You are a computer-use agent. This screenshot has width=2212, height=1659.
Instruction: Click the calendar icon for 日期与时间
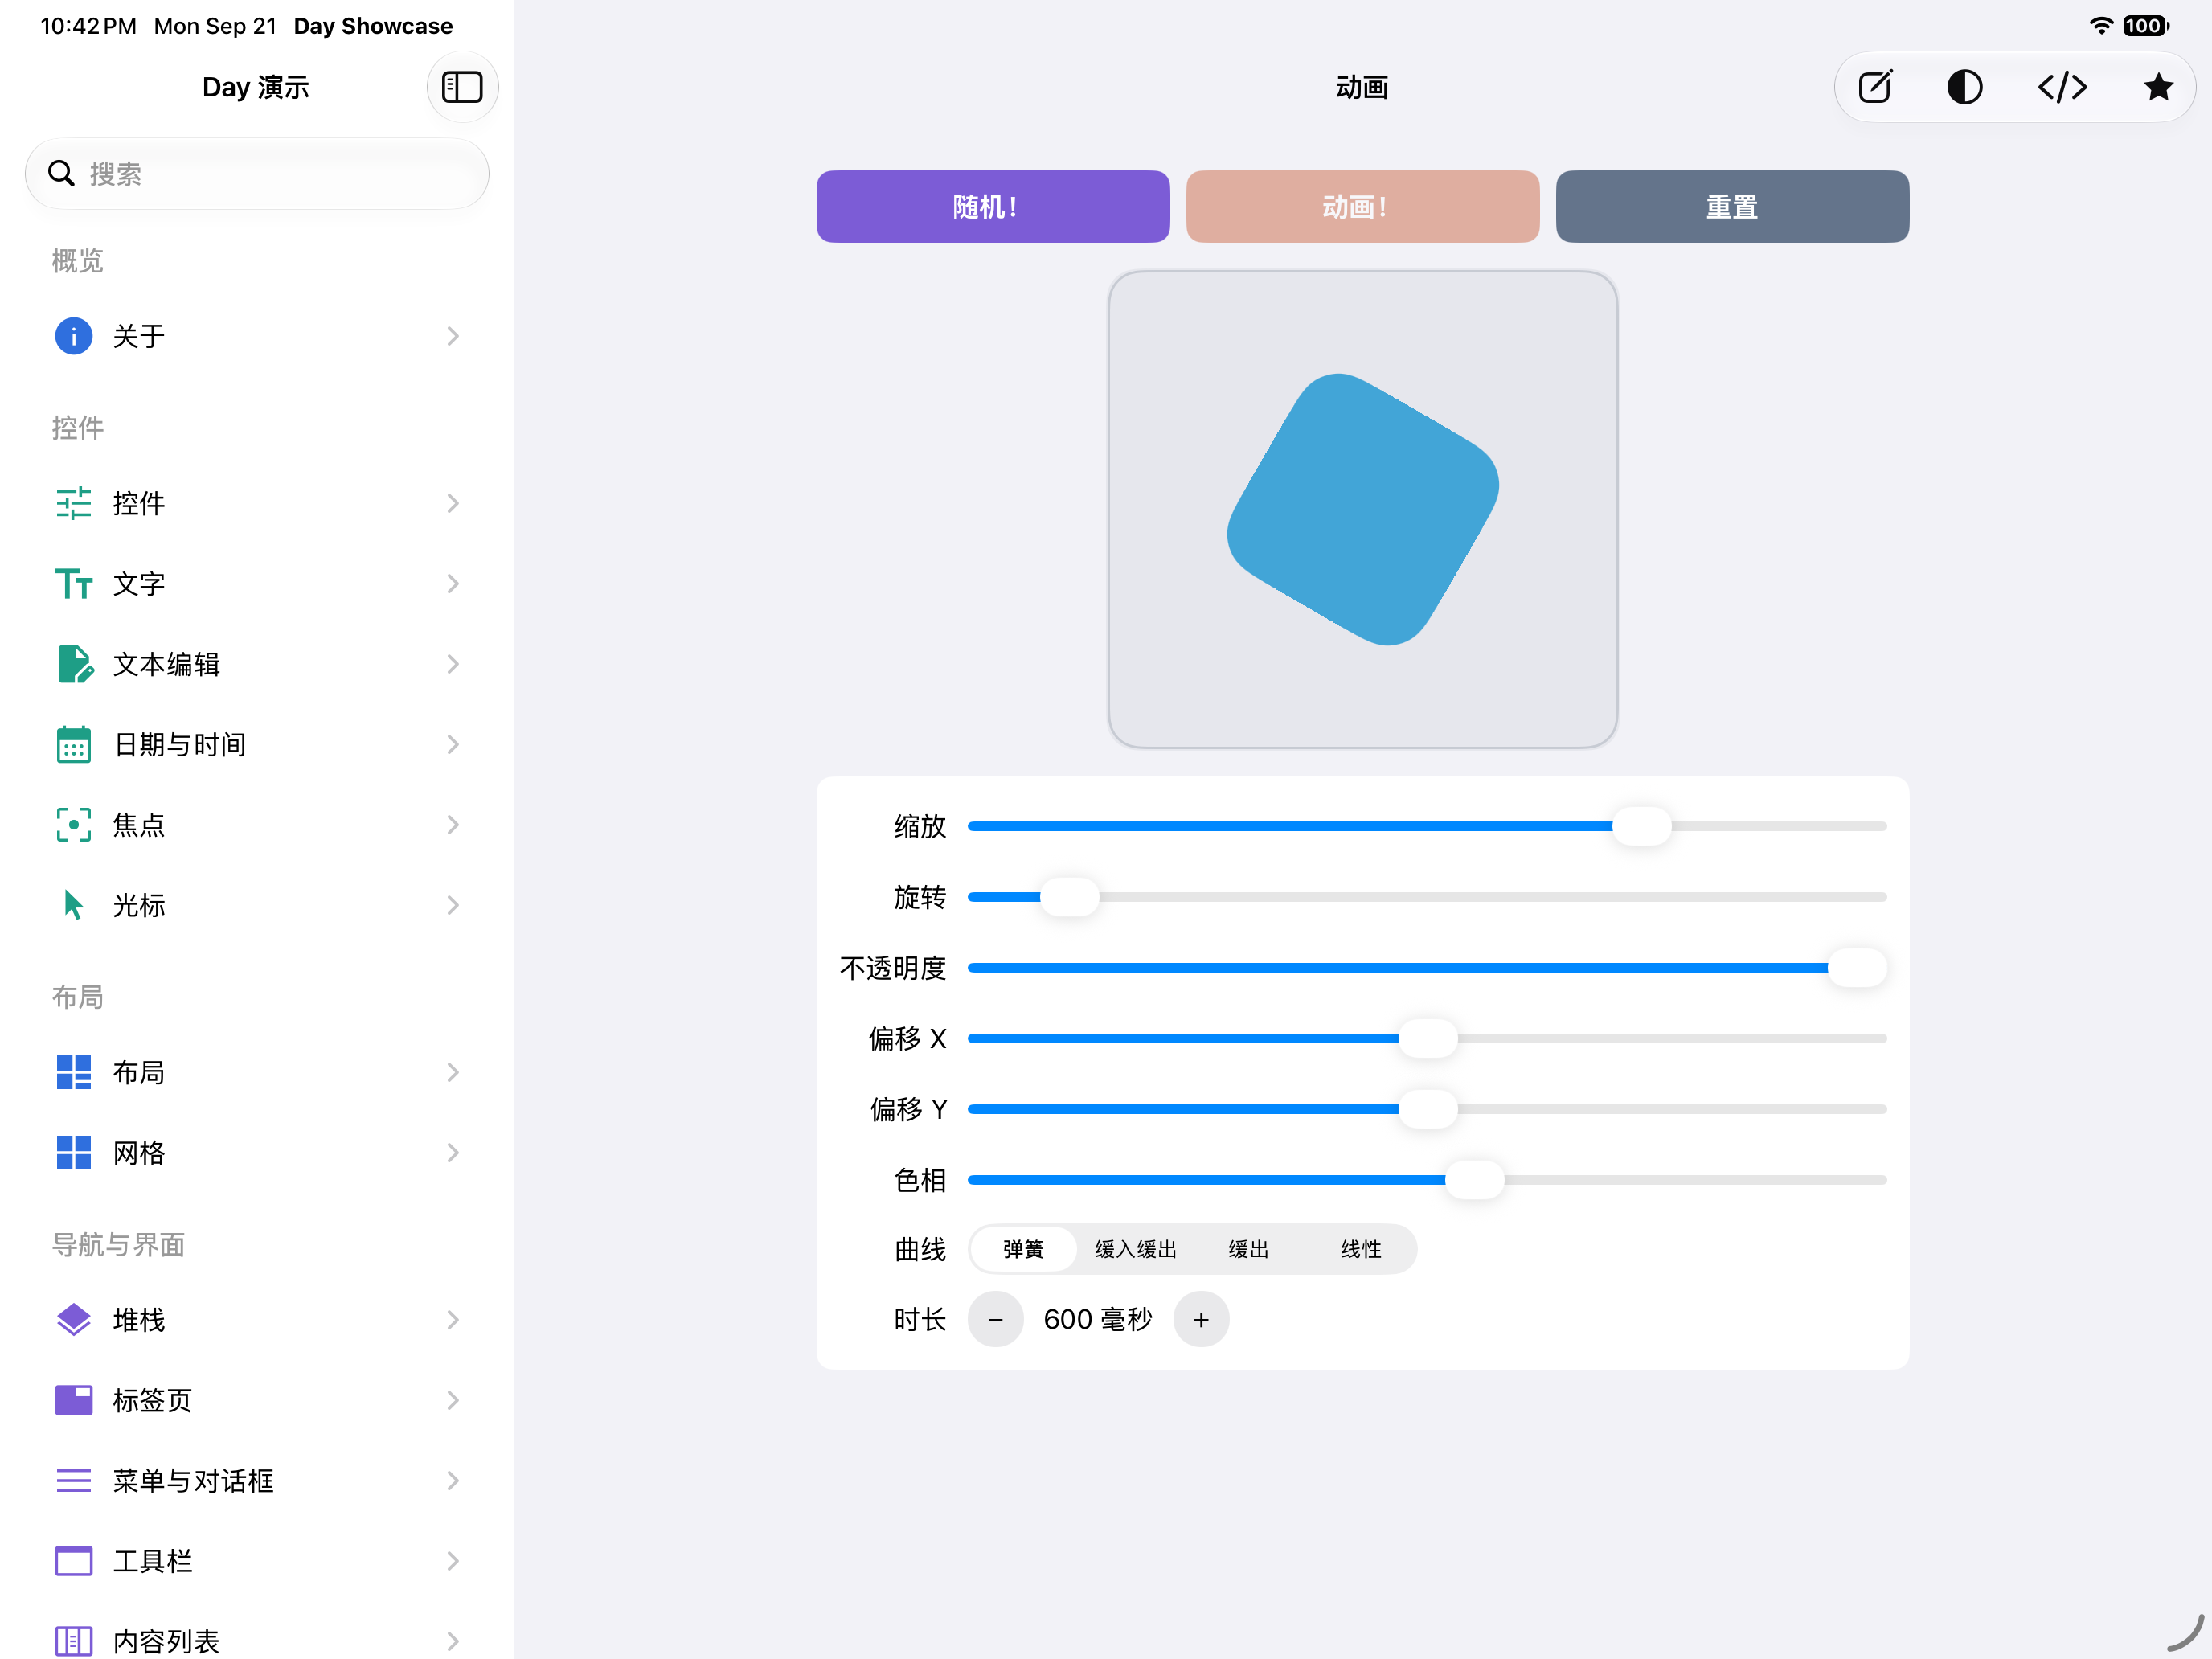74,744
